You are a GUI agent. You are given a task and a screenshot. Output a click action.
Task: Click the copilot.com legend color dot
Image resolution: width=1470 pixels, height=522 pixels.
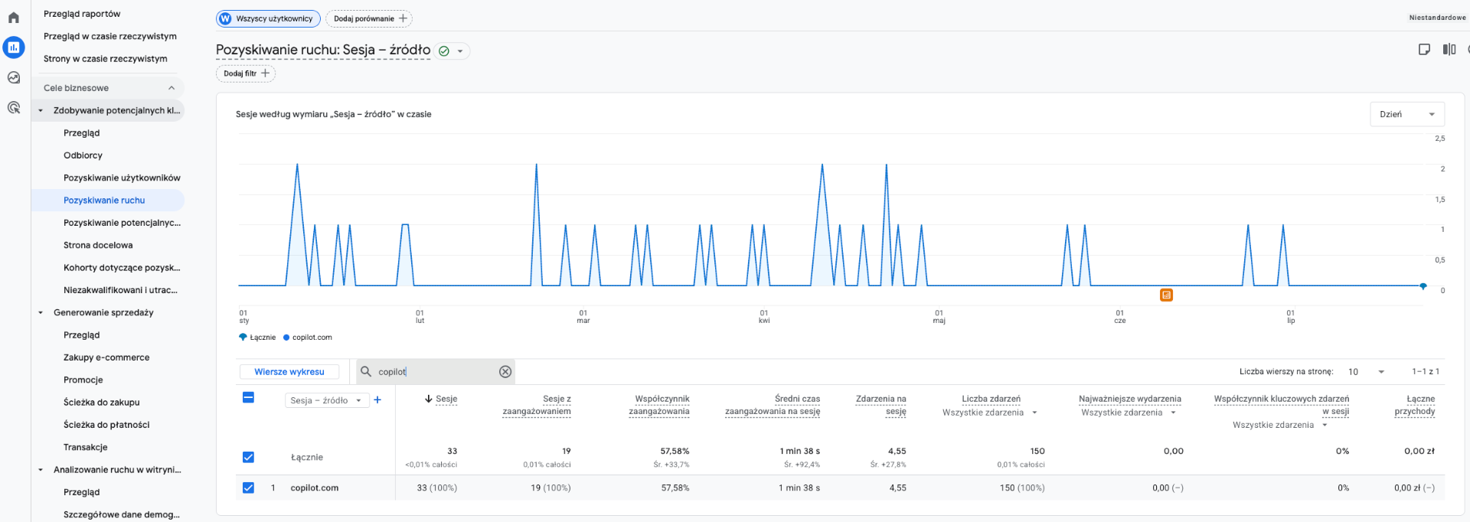pyautogui.click(x=286, y=338)
